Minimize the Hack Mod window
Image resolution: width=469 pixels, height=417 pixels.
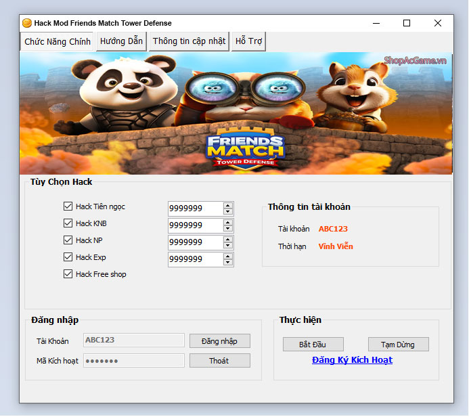(376, 23)
